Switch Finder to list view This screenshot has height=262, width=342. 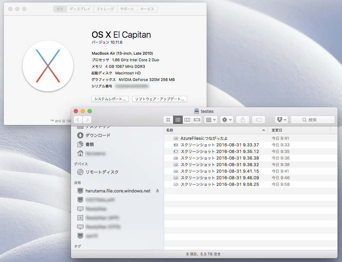pyautogui.click(x=178, y=120)
